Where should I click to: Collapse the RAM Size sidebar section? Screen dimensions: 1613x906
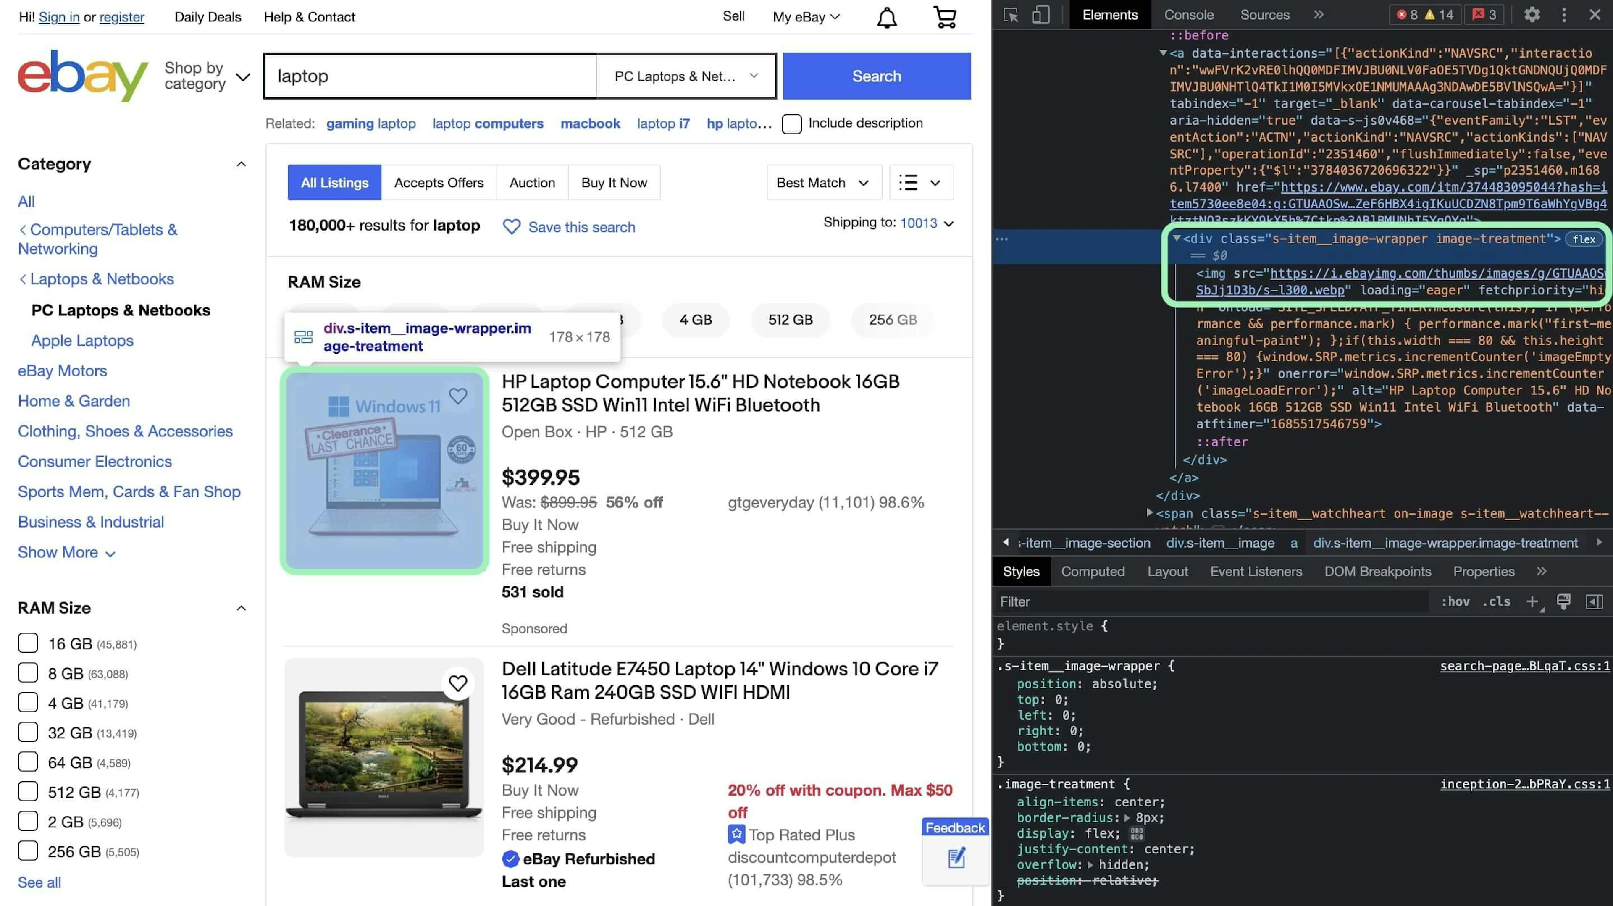tap(241, 608)
